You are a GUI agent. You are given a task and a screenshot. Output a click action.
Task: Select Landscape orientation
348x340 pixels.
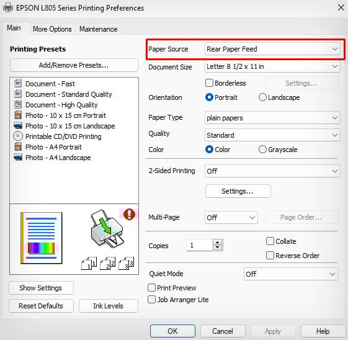262,97
